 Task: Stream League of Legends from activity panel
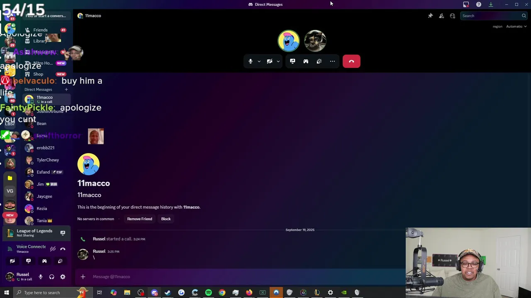[63, 233]
